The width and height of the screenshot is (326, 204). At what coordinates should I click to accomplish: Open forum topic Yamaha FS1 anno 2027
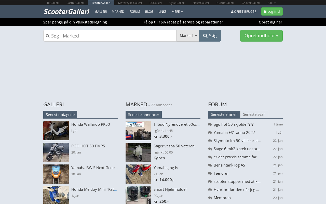tap(234, 133)
